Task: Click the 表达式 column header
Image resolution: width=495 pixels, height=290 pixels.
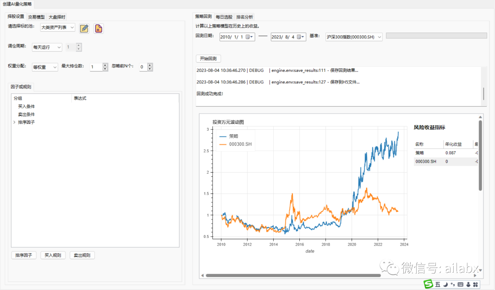Action: point(126,98)
